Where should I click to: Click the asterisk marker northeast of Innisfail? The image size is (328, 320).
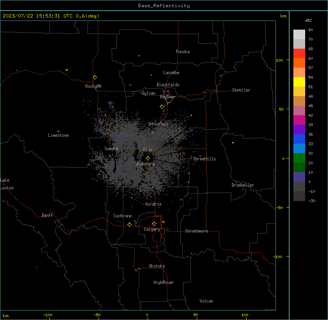coord(191,116)
